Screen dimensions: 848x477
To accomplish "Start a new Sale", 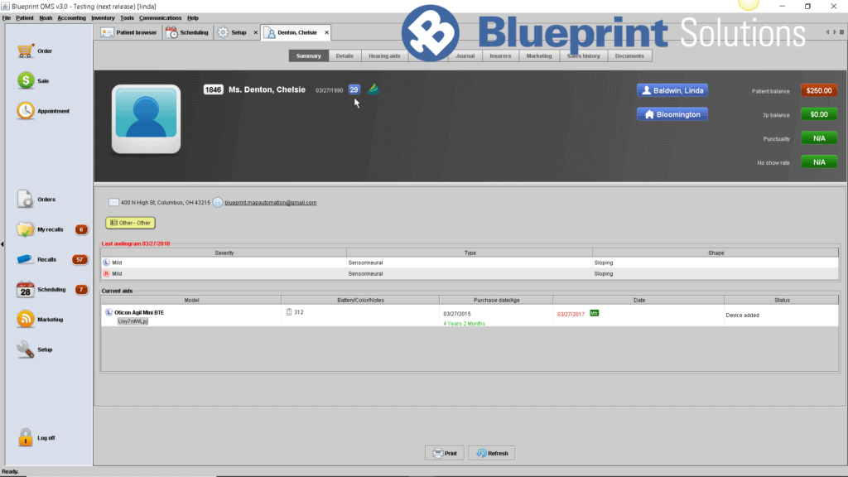I will click(x=26, y=80).
